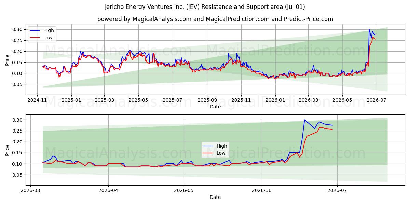Viewport: 410px width, 205px height.
Task: Click the 'Price' y-axis label of top chart
Action: [8, 60]
